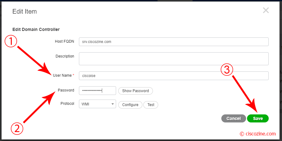This screenshot has height=141, width=282.
Task: Select the User Name field containing ciscoise
Action: pos(174,76)
